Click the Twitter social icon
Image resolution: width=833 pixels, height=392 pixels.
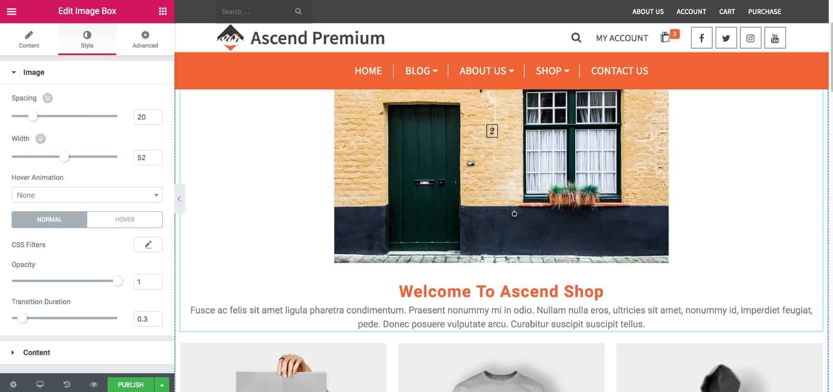[726, 38]
